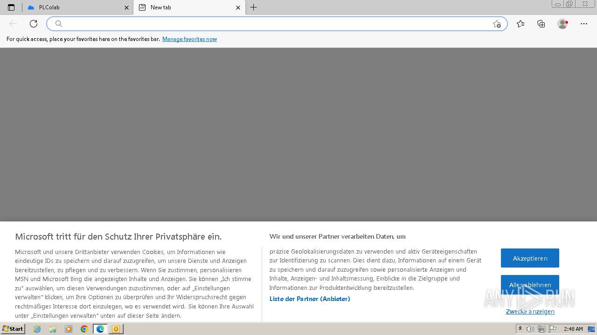Select Microsoft Edge taskbar icon
The width and height of the screenshot is (597, 335).
(x=100, y=329)
